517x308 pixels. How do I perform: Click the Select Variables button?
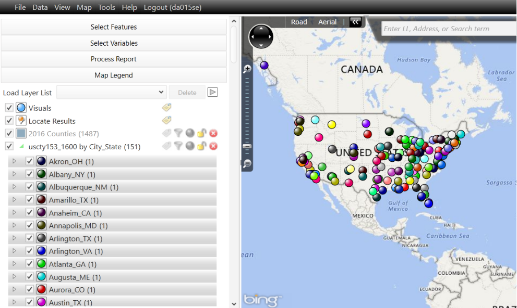coord(114,43)
